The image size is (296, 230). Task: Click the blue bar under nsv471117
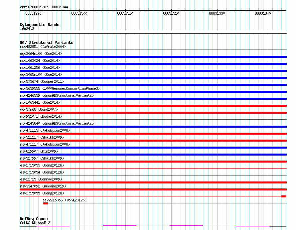coord(153,148)
